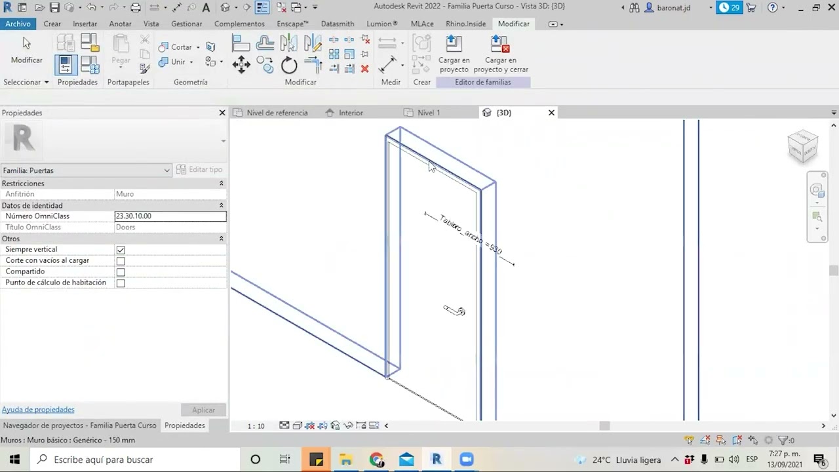
Task: Open the Archivo menu
Action: 18,24
